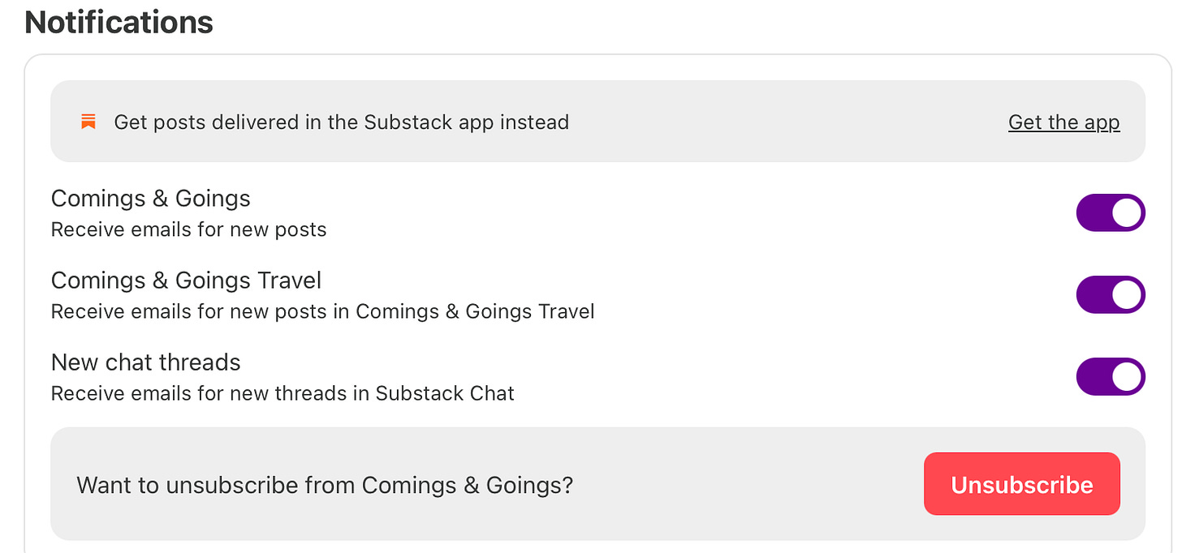Click the Notifications heading
Image resolution: width=1182 pixels, height=553 pixels.
tap(119, 22)
